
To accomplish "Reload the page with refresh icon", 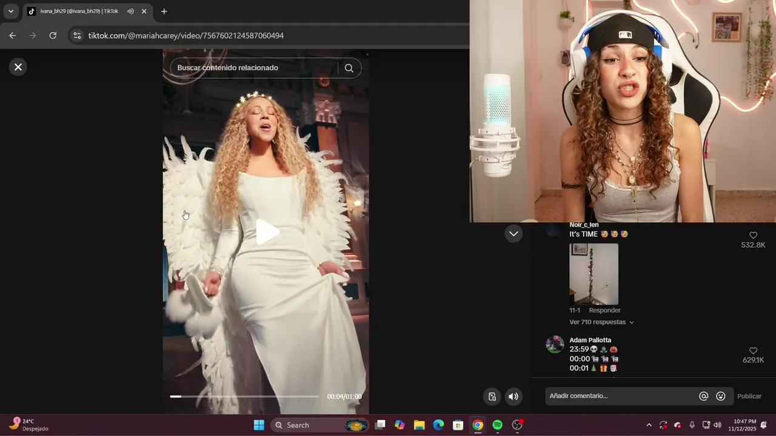I will (53, 36).
